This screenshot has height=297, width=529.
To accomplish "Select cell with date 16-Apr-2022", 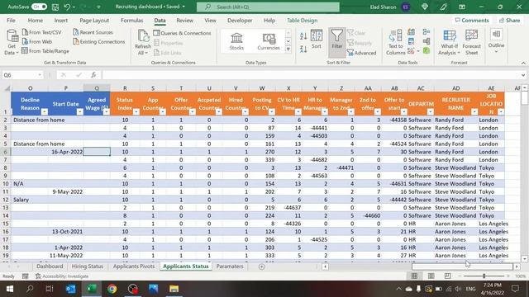I will [66, 152].
